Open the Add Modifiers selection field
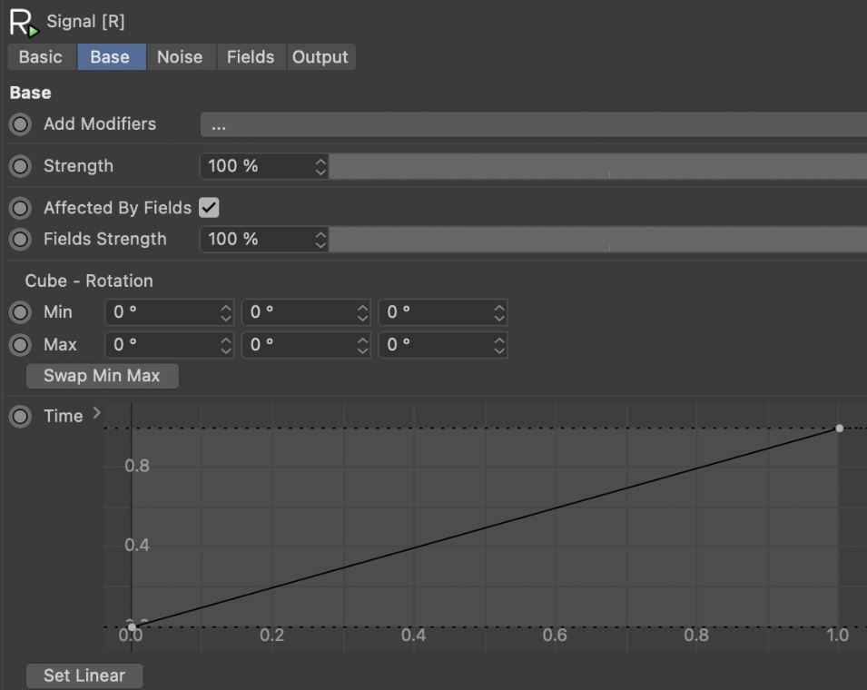867x690 pixels. pos(533,125)
